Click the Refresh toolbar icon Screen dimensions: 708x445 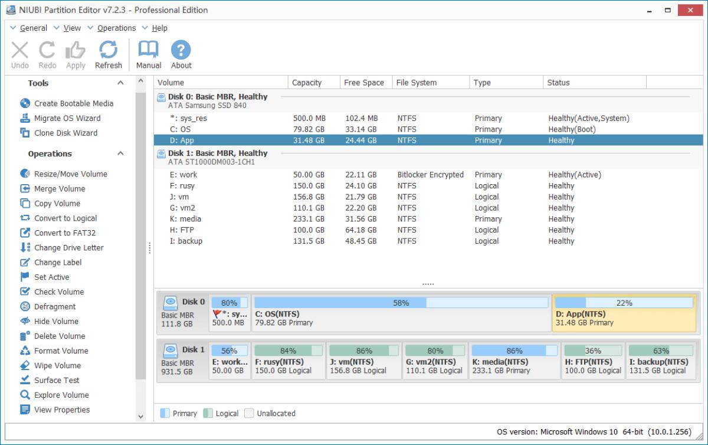click(x=109, y=54)
